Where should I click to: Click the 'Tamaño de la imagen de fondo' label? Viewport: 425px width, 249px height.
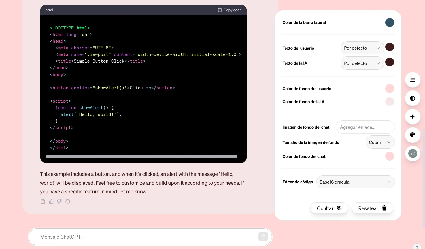point(311,142)
